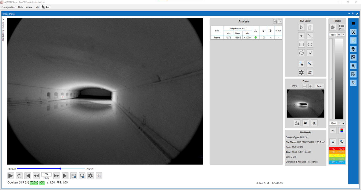Expand the Browse Recordings side panel
361x190 pixels.
(x=3, y=19)
